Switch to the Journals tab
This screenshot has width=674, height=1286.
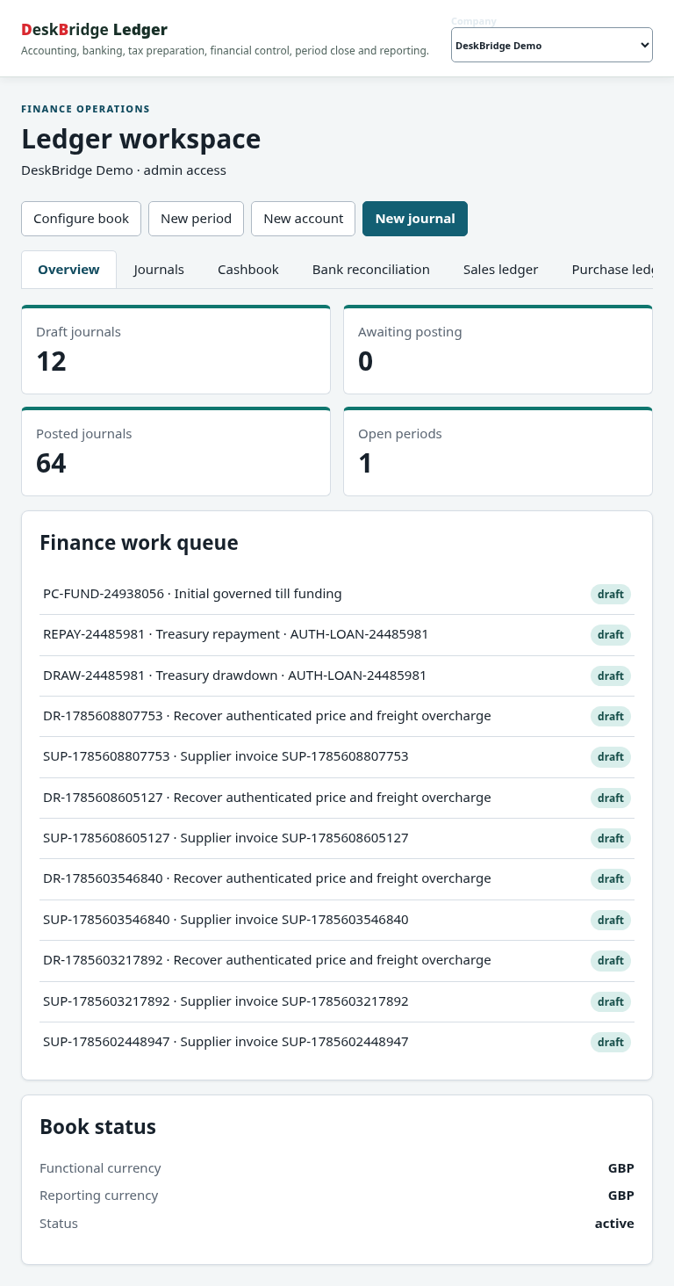[x=159, y=270]
